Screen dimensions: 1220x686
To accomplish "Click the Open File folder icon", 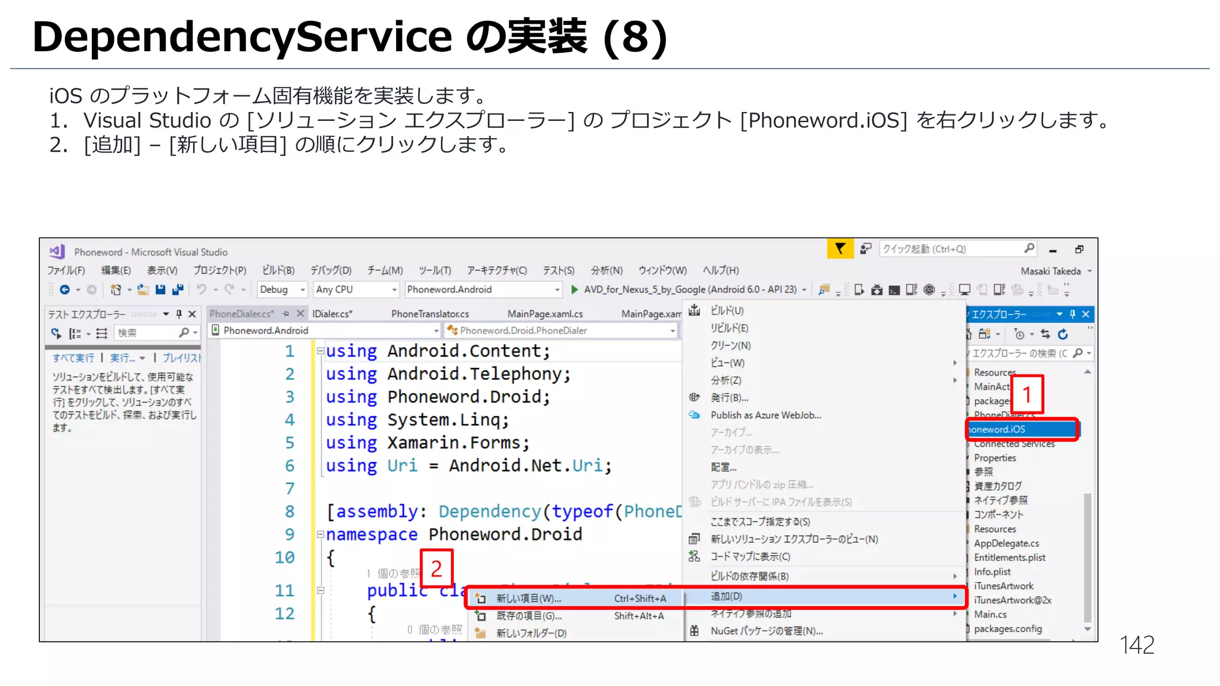I will [x=143, y=289].
